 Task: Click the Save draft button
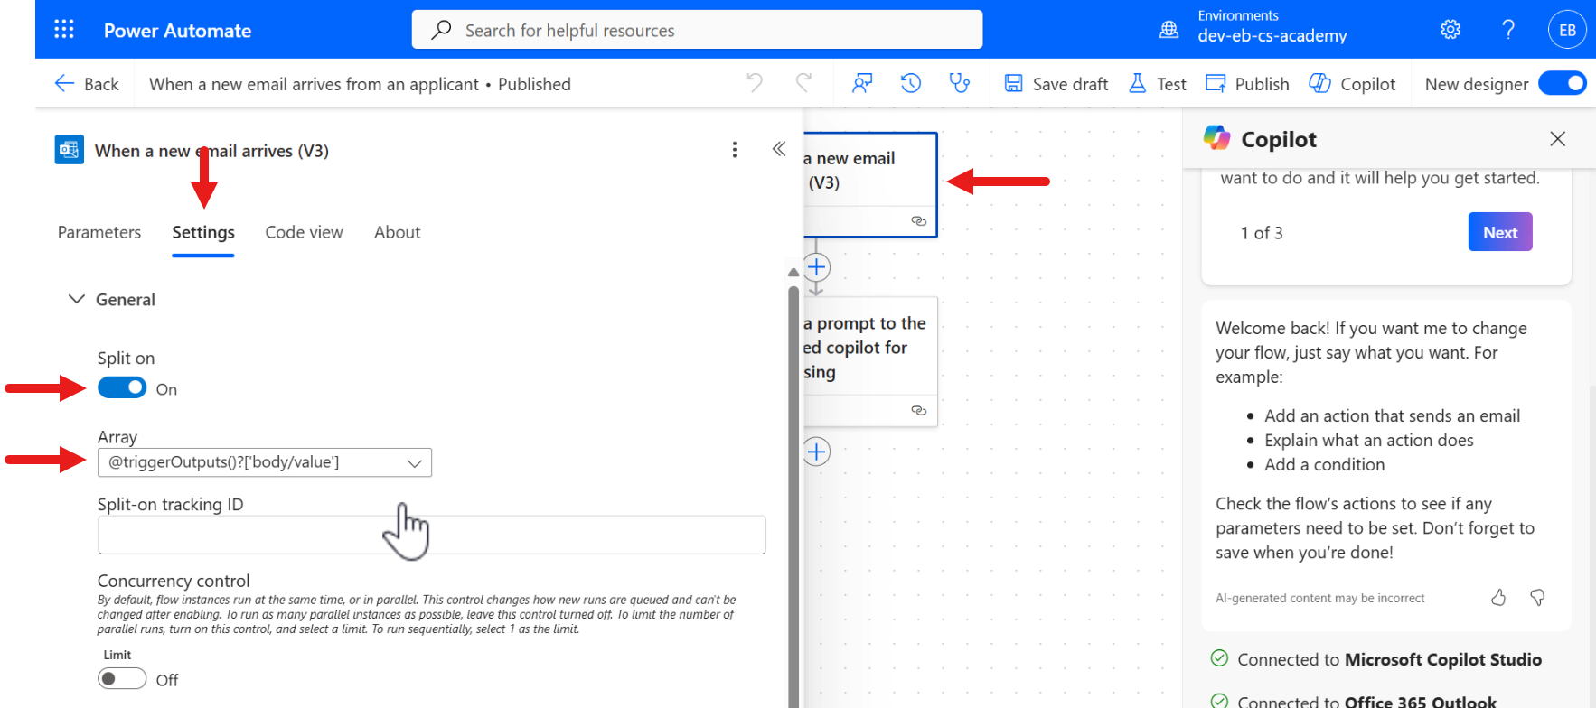pos(1056,84)
